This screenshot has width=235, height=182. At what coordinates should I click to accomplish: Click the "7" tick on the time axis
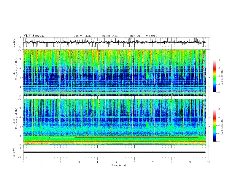[153, 162]
